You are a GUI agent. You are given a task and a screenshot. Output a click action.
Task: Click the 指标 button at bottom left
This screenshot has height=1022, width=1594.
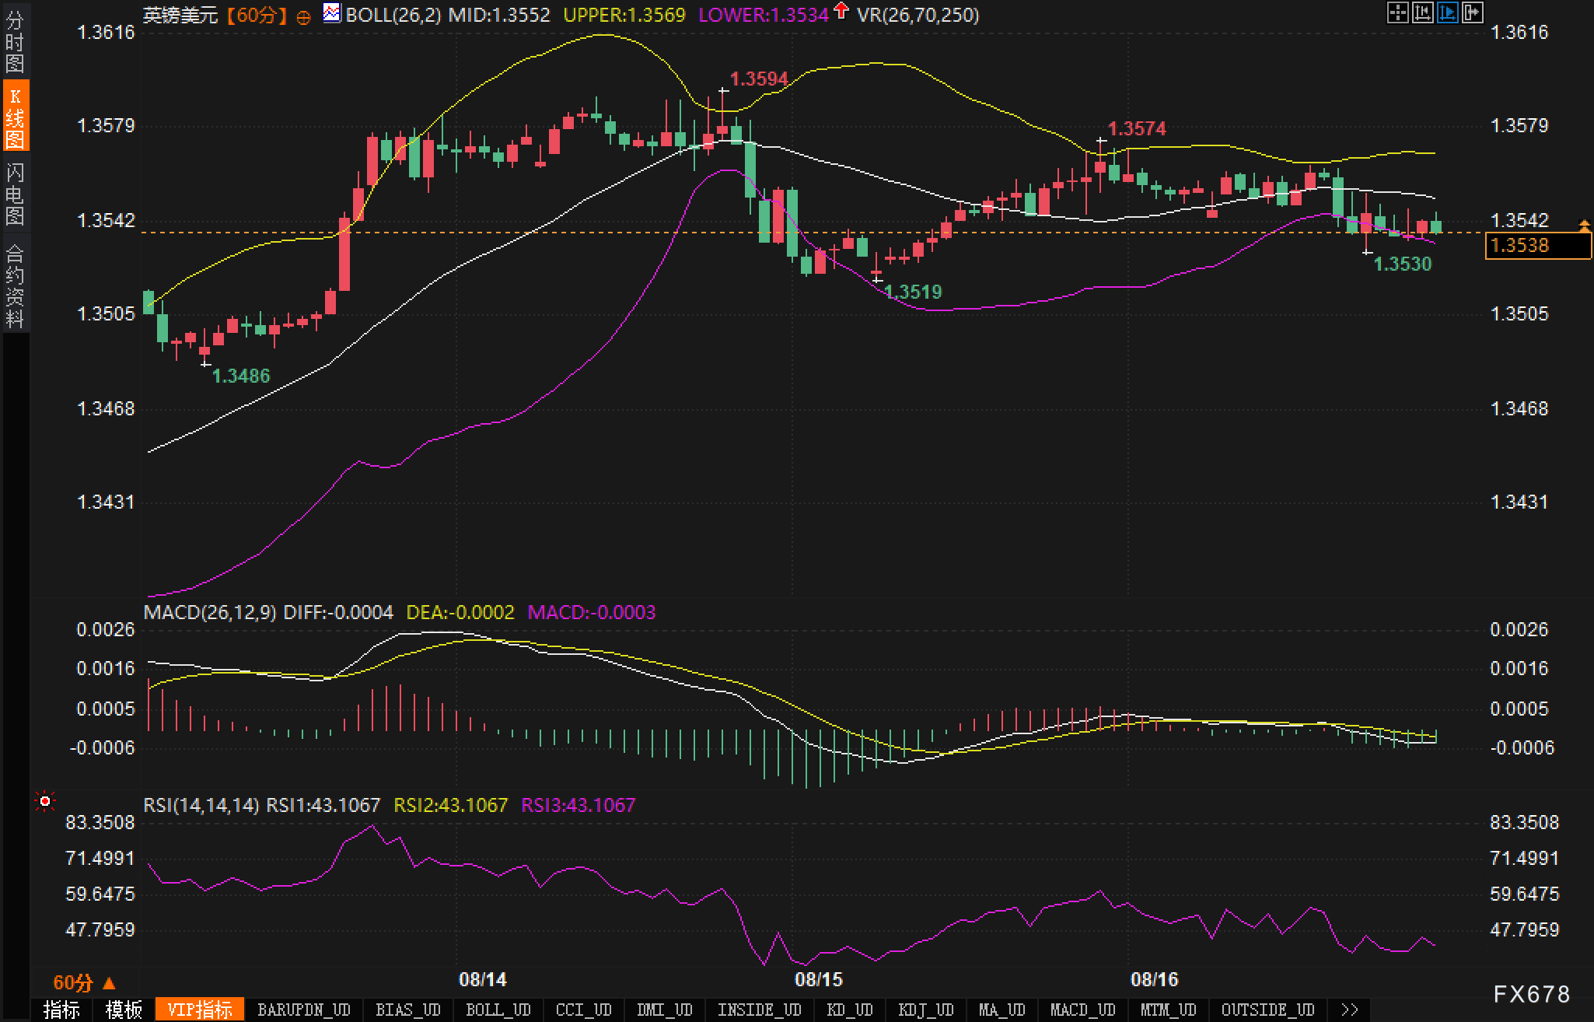tap(61, 1010)
